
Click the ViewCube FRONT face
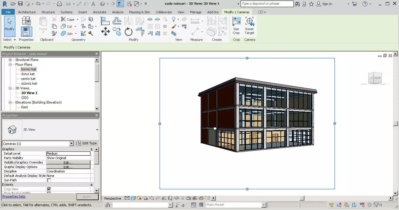point(377,78)
